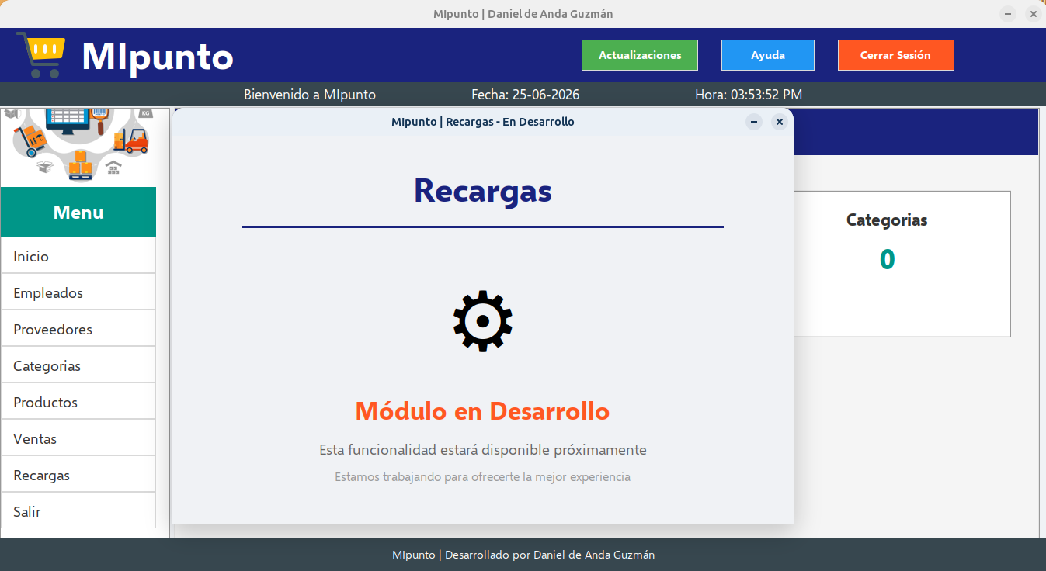Click the 'Bienvenido a MIpunto' status text
The width and height of the screenshot is (1046, 571).
310,95
